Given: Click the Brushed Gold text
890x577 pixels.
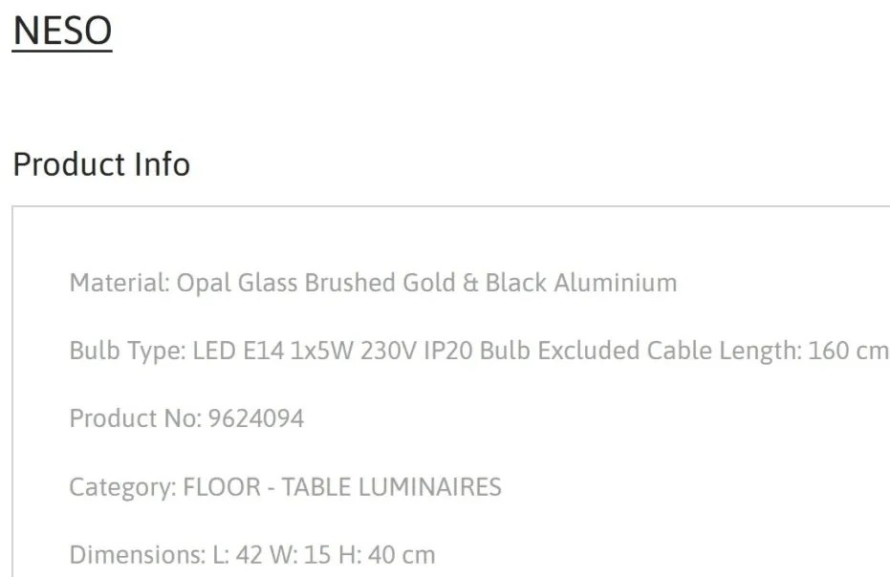Looking at the screenshot, I should [380, 283].
